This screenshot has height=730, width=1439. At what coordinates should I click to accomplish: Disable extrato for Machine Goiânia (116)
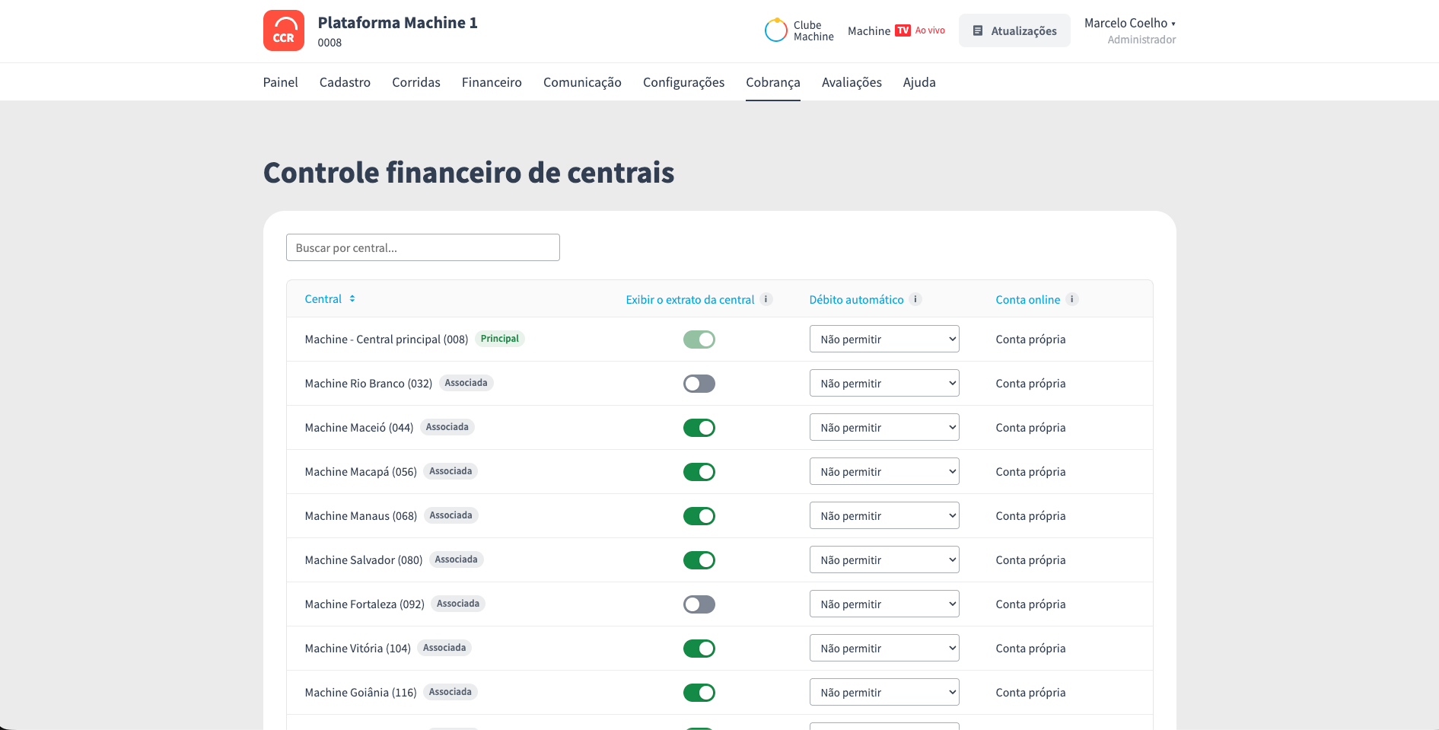click(x=699, y=693)
